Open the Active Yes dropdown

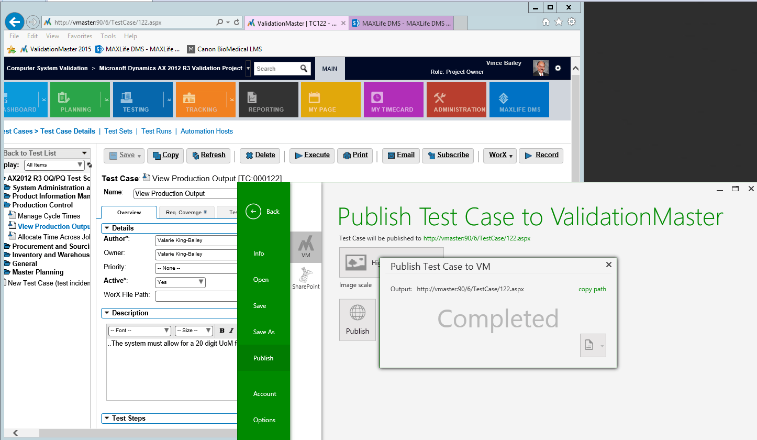tap(180, 282)
